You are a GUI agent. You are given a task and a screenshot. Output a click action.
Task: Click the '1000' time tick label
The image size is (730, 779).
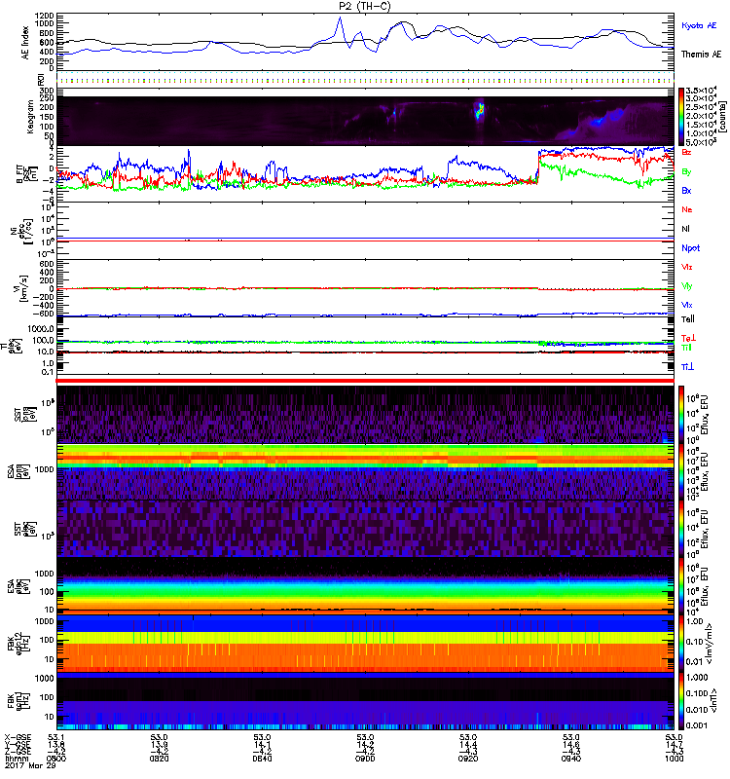(674, 759)
